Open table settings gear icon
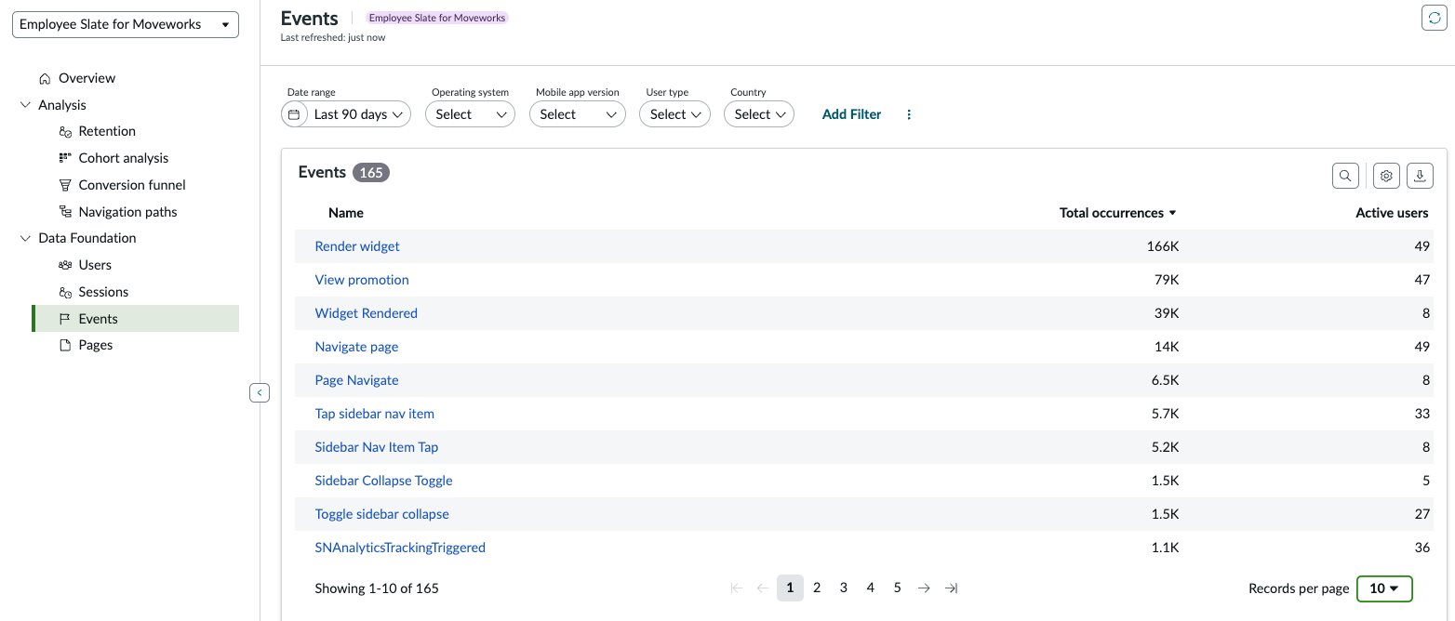The image size is (1455, 621). point(1386,175)
